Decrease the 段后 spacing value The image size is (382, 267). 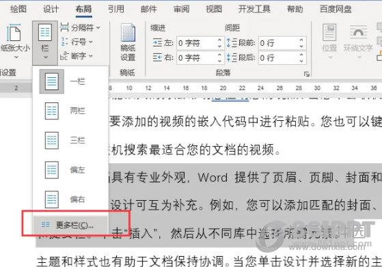[301, 61]
